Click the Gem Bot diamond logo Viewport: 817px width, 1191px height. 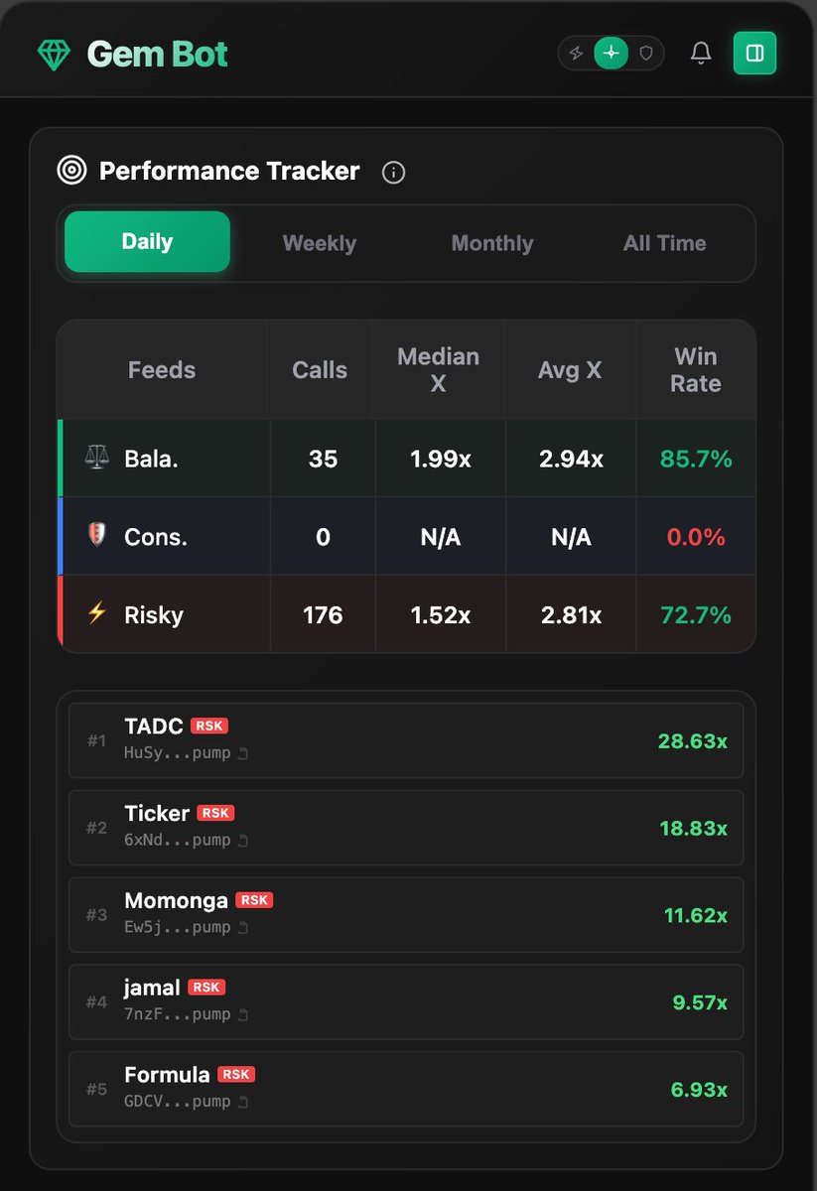[54, 54]
